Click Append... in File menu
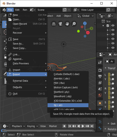 click(27, 59)
